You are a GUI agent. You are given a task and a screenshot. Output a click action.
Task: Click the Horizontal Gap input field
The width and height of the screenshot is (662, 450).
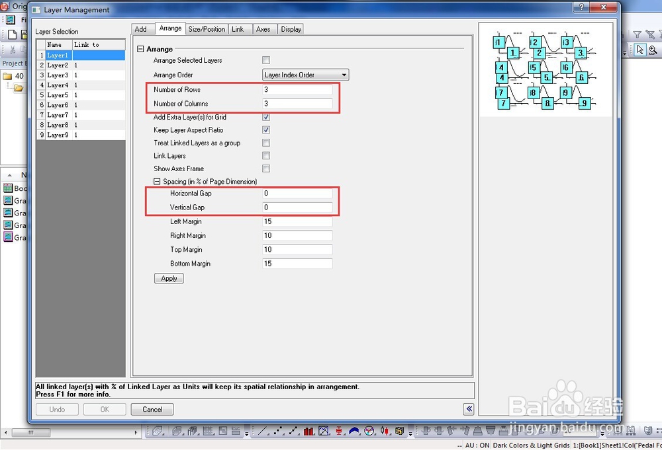pos(297,193)
